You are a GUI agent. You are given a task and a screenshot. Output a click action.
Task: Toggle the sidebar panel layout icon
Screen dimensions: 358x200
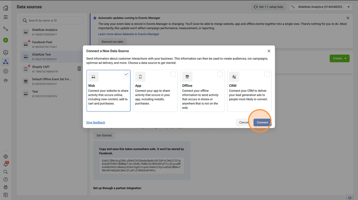tap(5, 195)
